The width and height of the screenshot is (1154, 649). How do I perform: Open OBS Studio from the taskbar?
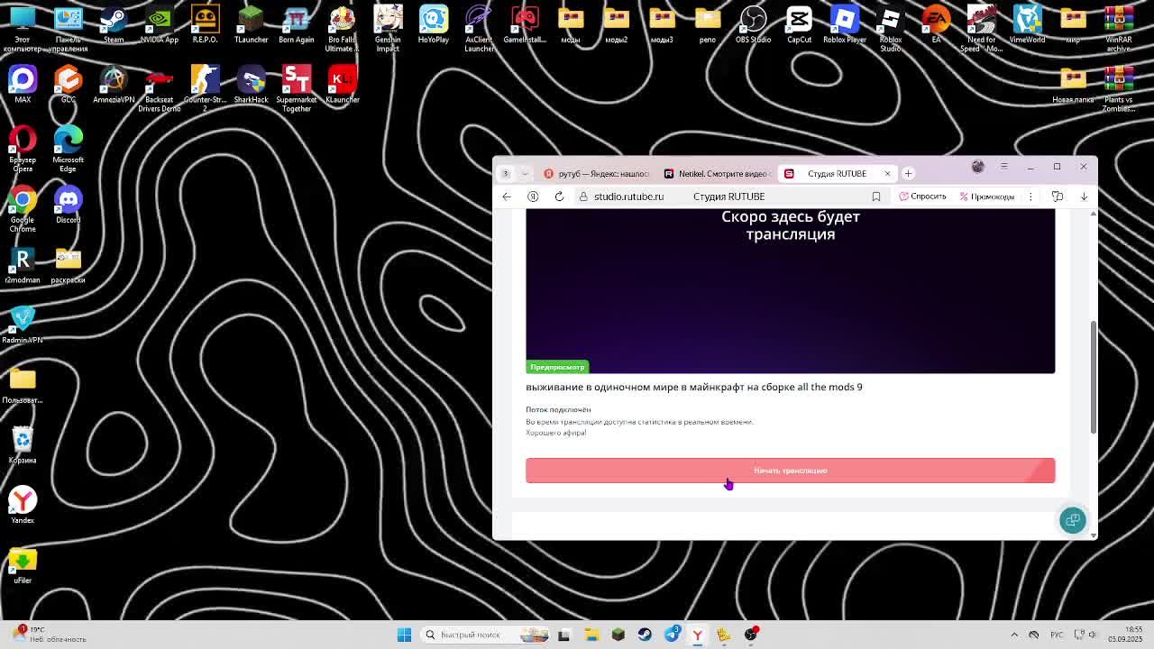click(751, 635)
